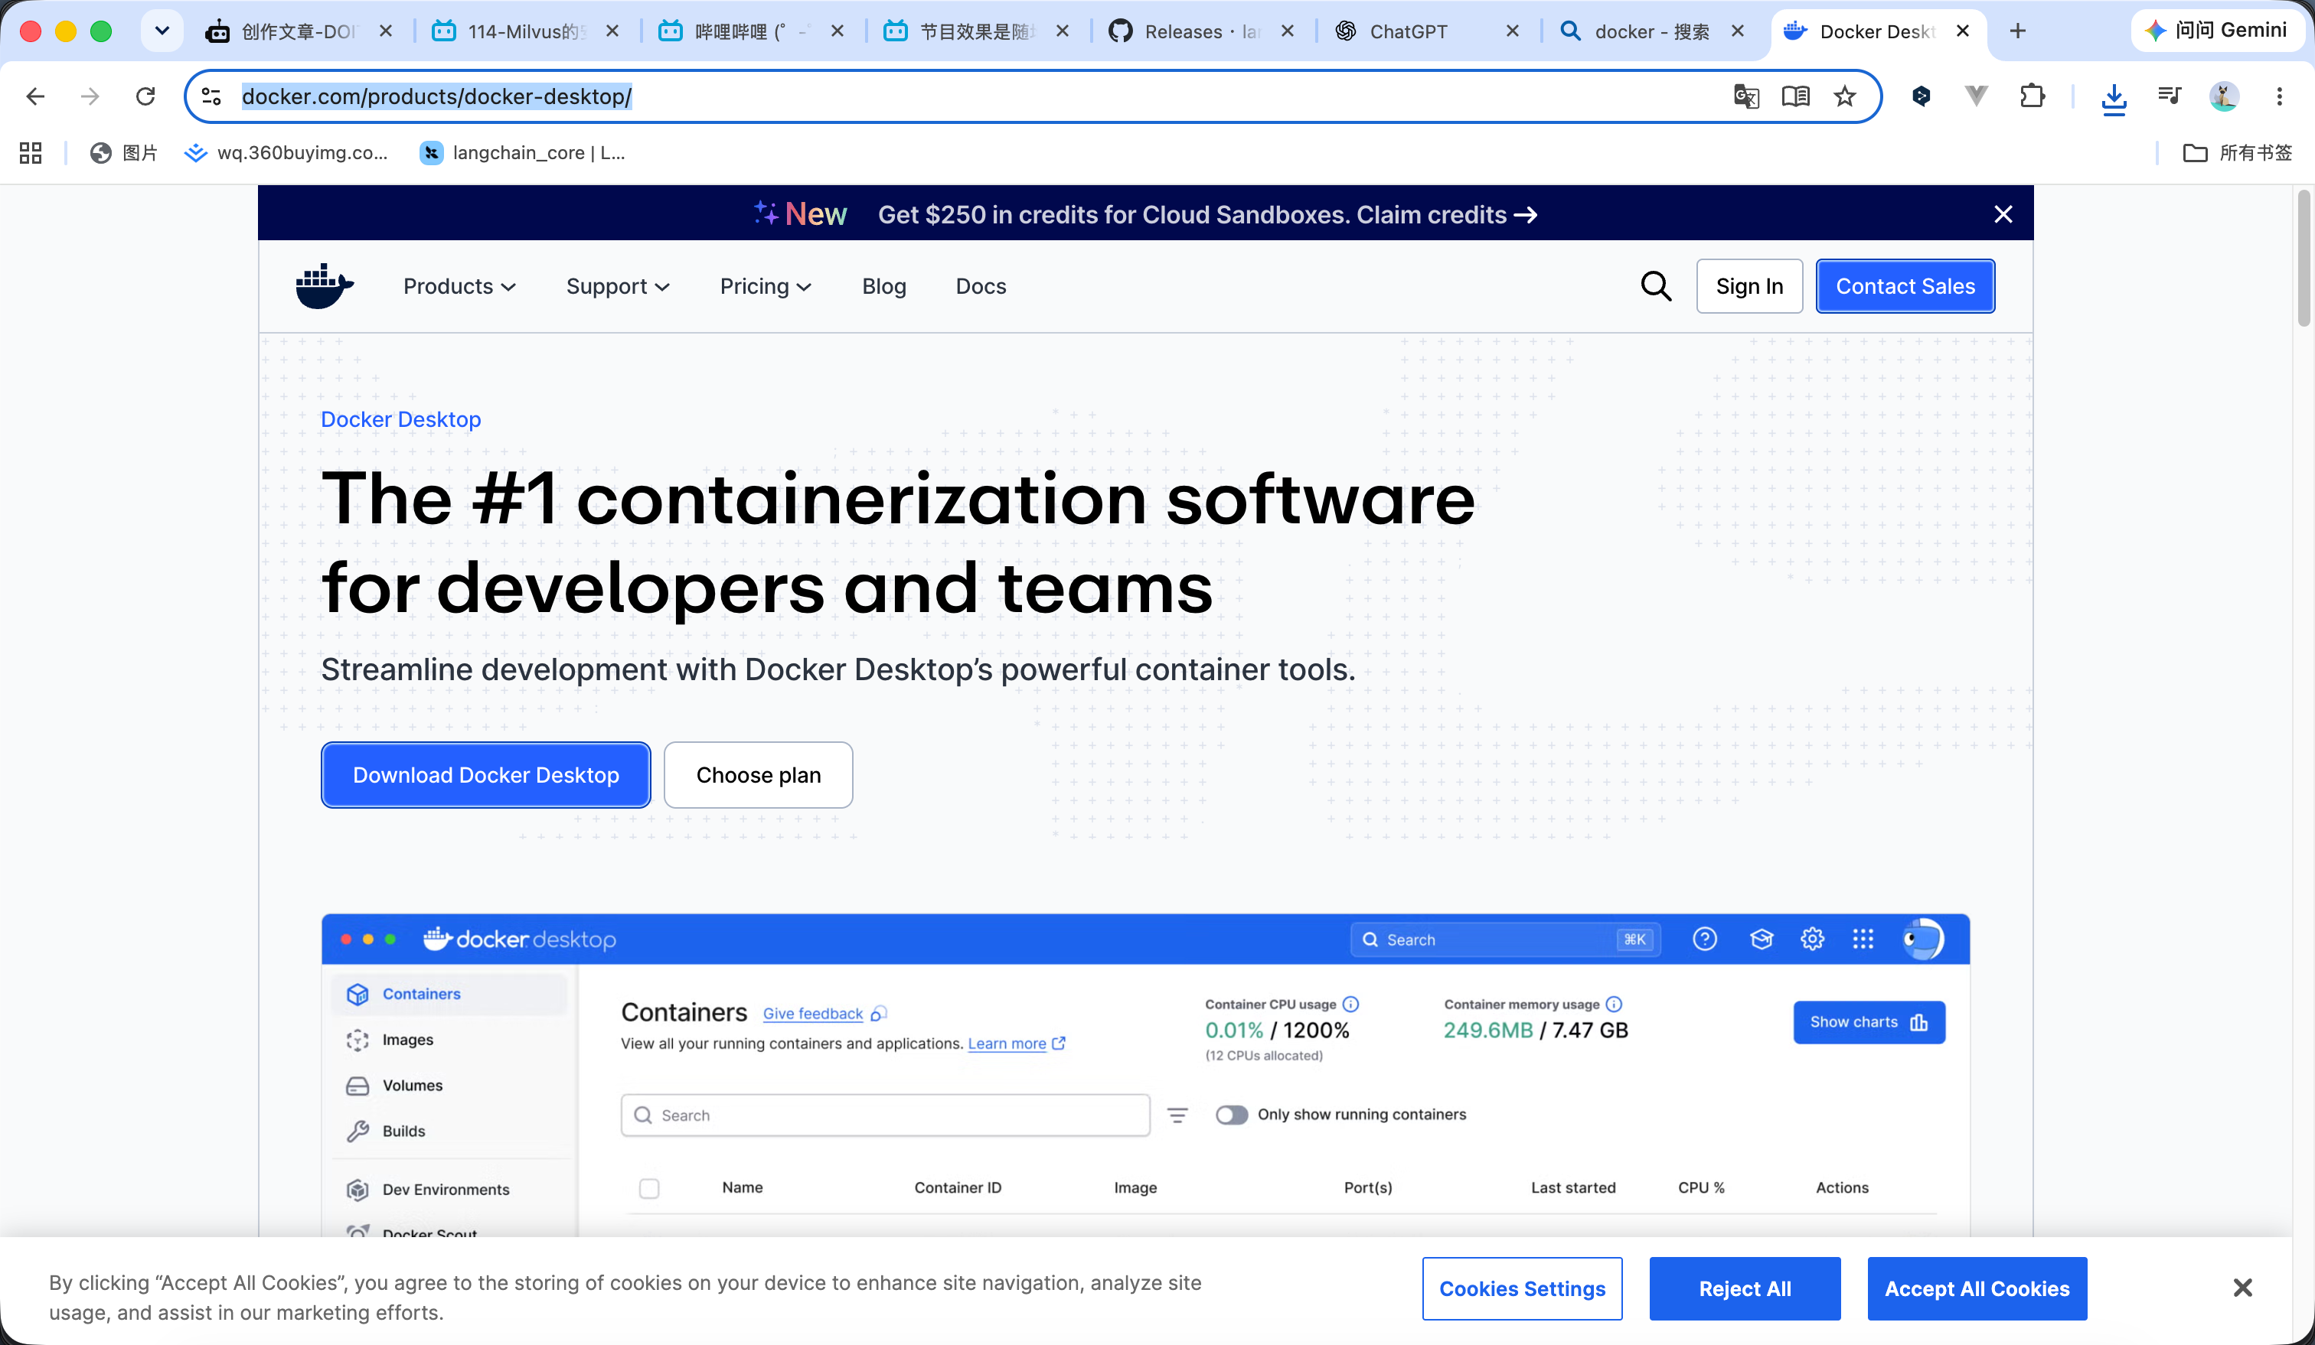Screen dimensions: 2315x1345
Task: Bookmark this page with the star icon
Action: pos(1845,96)
